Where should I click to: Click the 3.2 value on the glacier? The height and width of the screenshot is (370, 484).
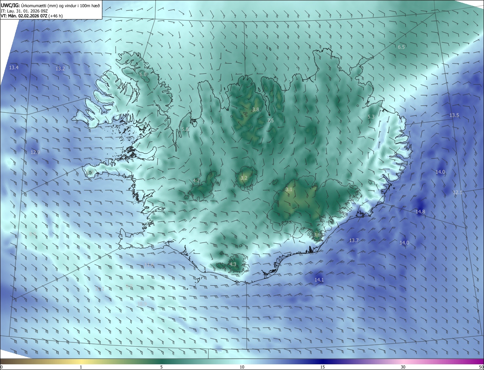pos(244,178)
